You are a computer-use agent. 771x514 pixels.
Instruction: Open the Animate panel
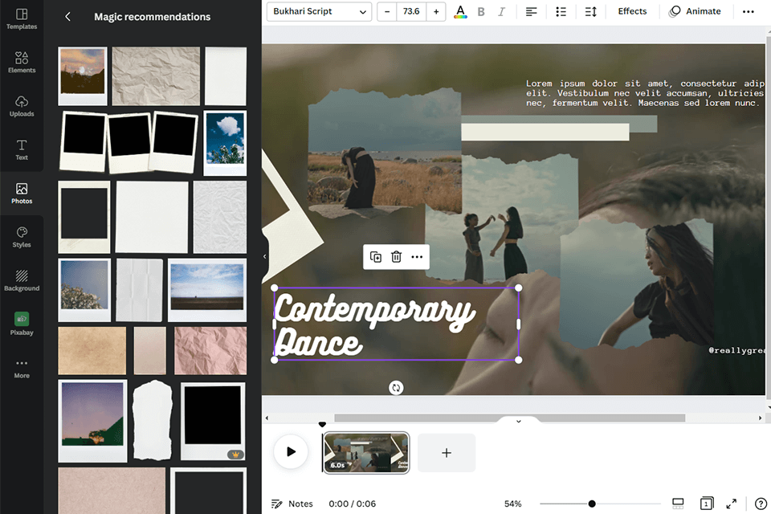[x=695, y=11]
